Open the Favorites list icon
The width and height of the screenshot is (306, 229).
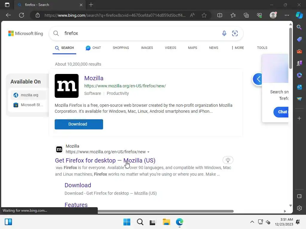click(233, 15)
